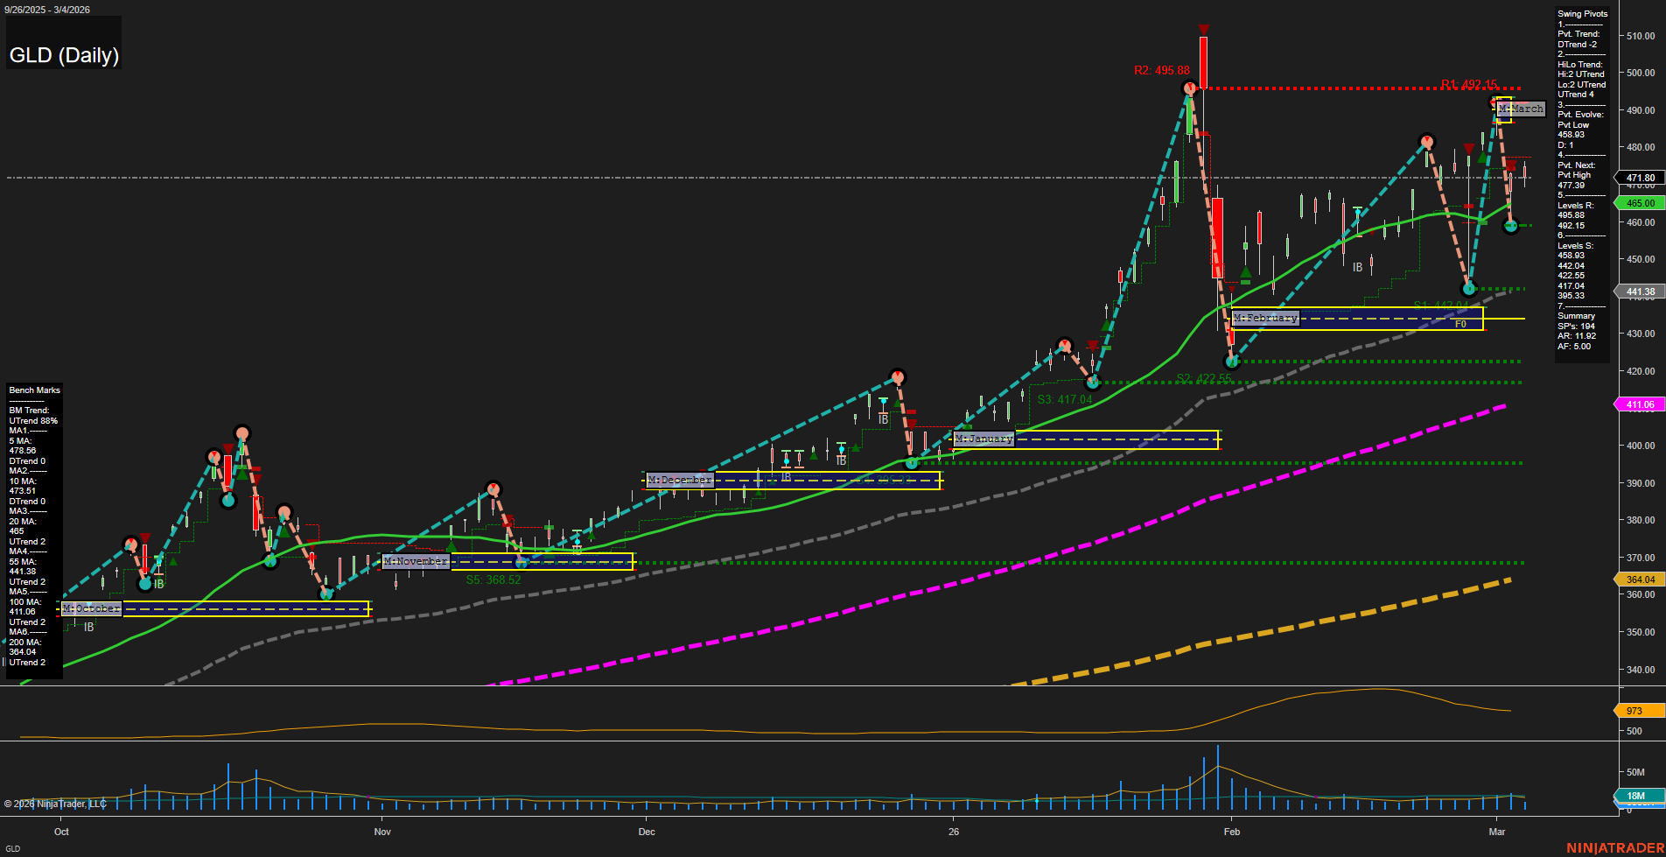Click the Bench Marks panel header
This screenshot has height=857, width=1666.
pyautogui.click(x=33, y=390)
